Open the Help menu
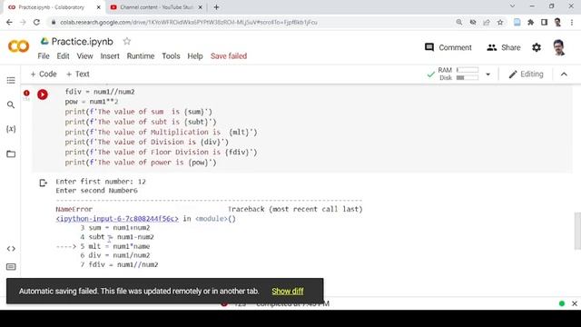 click(x=195, y=56)
